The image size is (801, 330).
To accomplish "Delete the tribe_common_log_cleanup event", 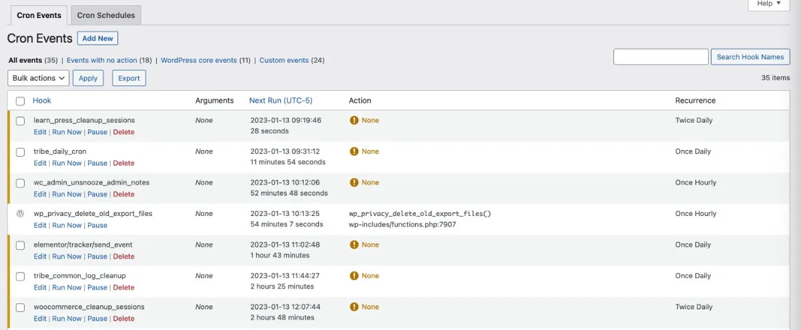I will [x=123, y=288].
